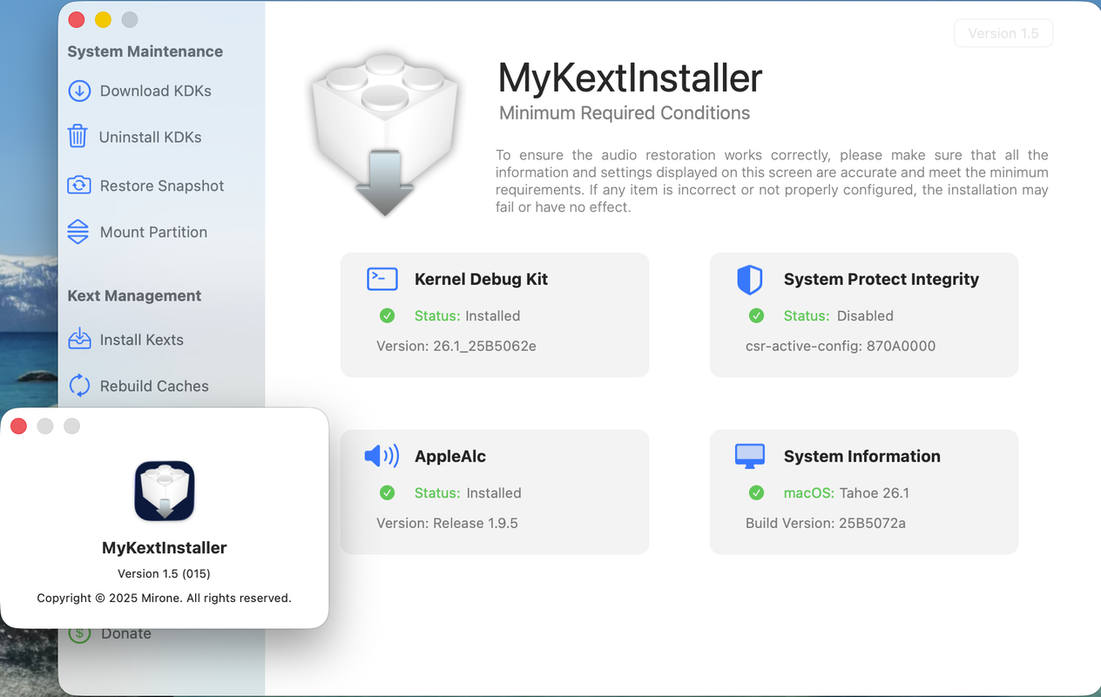Open the Restore Snapshot section

[162, 186]
